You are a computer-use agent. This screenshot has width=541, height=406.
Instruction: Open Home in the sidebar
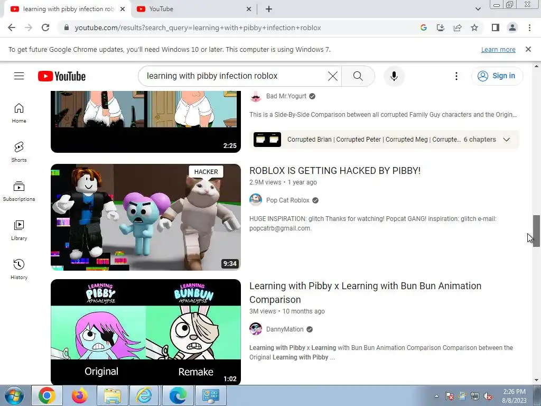tap(19, 113)
